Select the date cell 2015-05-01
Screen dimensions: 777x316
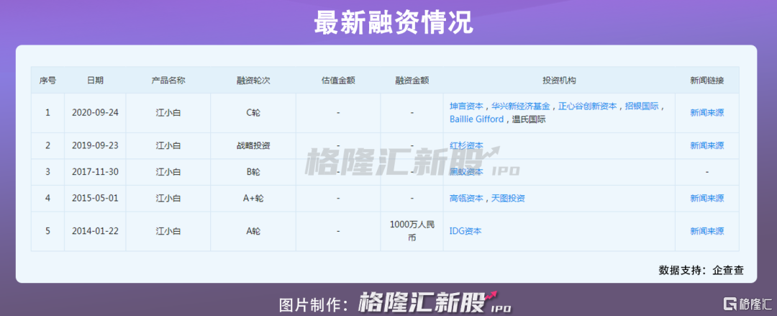pyautogui.click(x=95, y=198)
